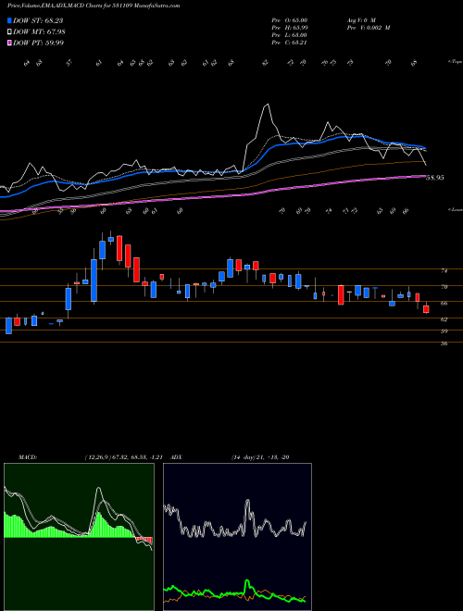Screen dimensions: 463x611
Task: Select the 'DOW MT: 67.98' legend label
Action: tap(39, 32)
